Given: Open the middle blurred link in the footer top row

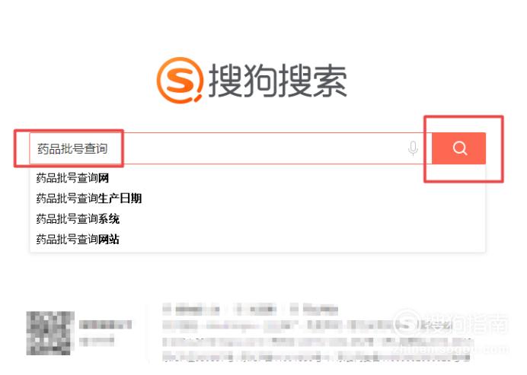Looking at the screenshot, I should pyautogui.click(x=255, y=309).
